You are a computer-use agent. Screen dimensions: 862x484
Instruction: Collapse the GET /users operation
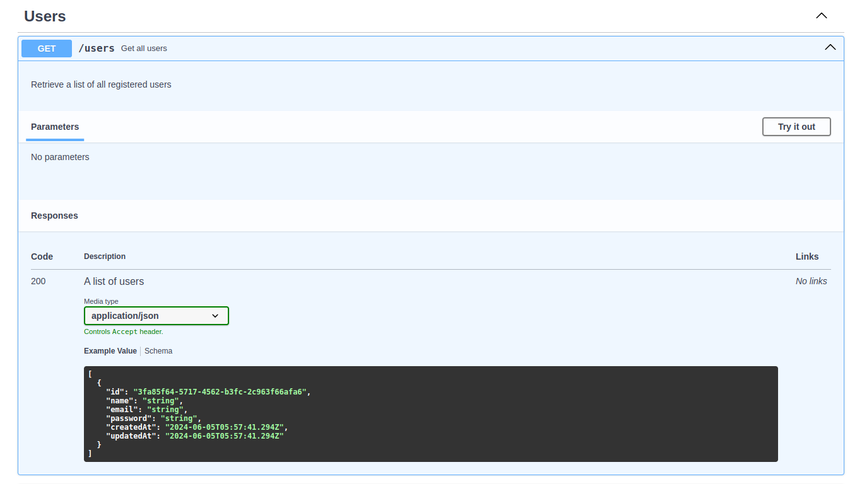tap(830, 47)
